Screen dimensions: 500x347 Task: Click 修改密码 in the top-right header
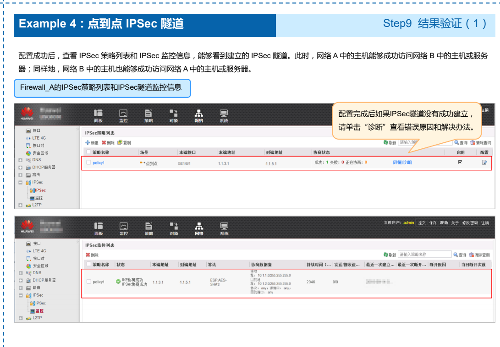click(469, 223)
